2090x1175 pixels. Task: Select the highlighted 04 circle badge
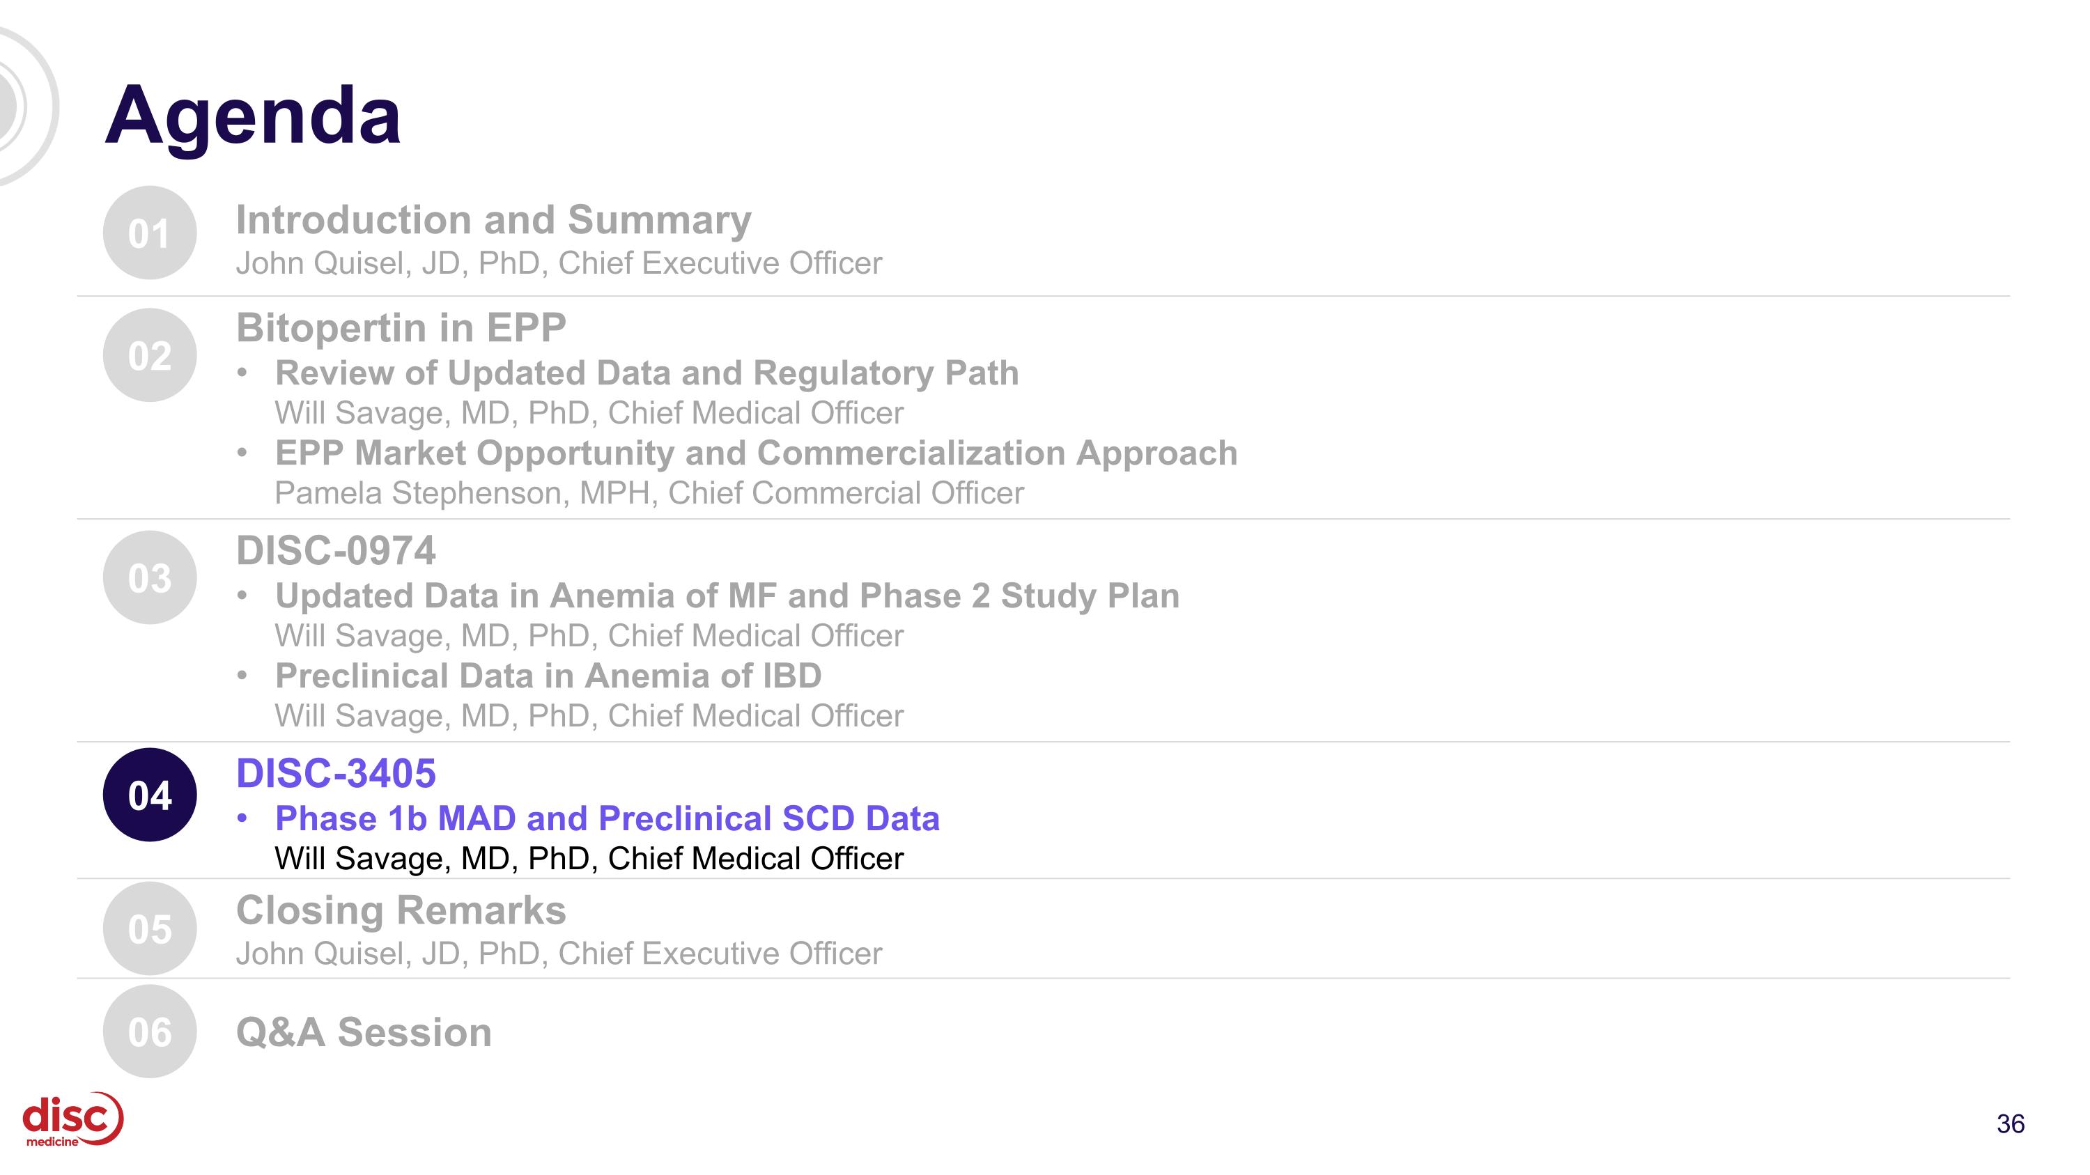pyautogui.click(x=149, y=795)
